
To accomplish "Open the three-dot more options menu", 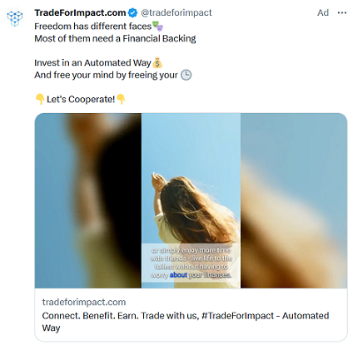I will 342,12.
